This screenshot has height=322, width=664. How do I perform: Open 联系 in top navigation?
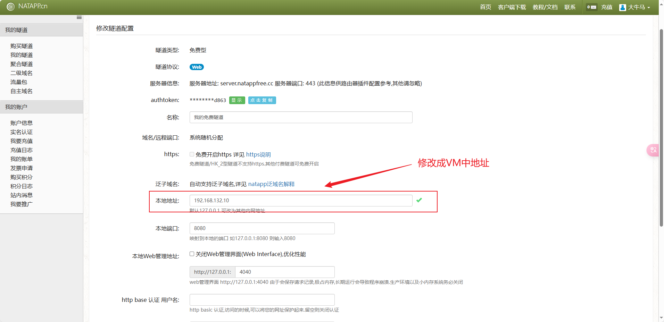pyautogui.click(x=570, y=7)
